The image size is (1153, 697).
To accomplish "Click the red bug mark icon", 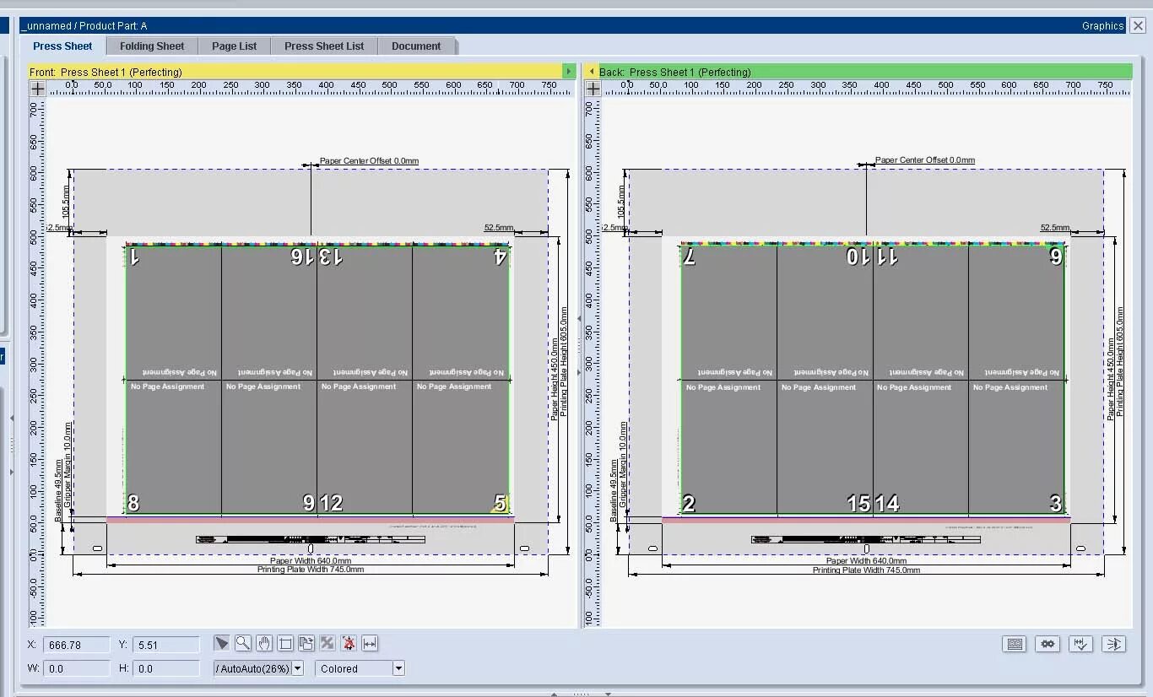I will pos(349,644).
